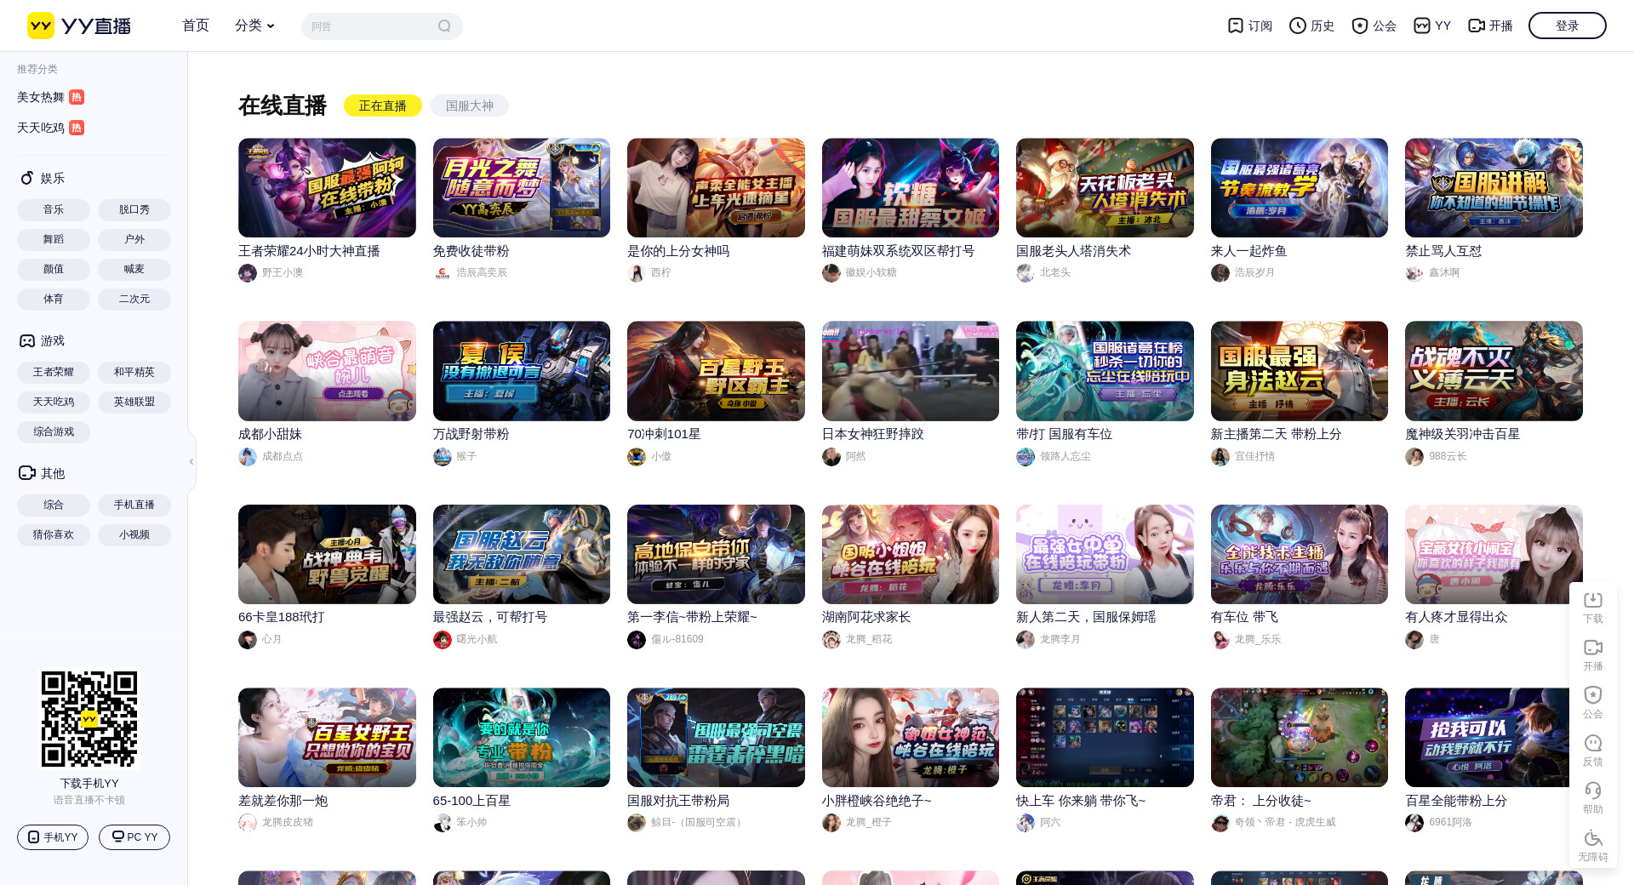Open stream thumbnail 国服对抗王带粉局
The width and height of the screenshot is (1634, 885).
(716, 738)
